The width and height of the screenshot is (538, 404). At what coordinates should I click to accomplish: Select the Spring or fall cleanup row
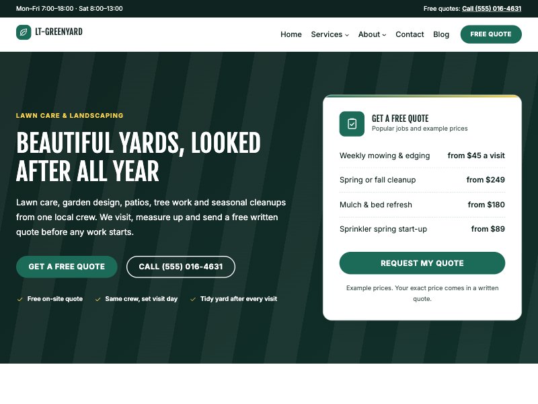tap(422, 180)
